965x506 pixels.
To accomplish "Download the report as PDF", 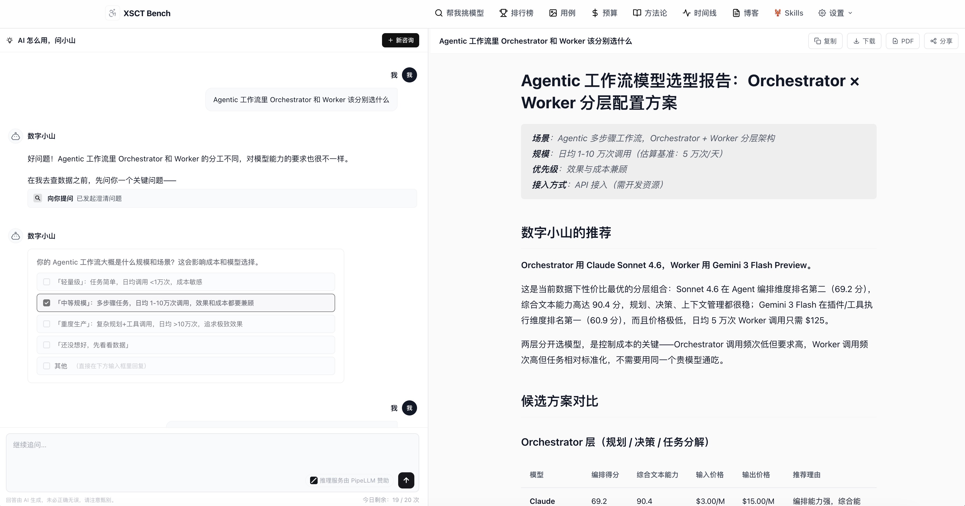I will click(902, 41).
